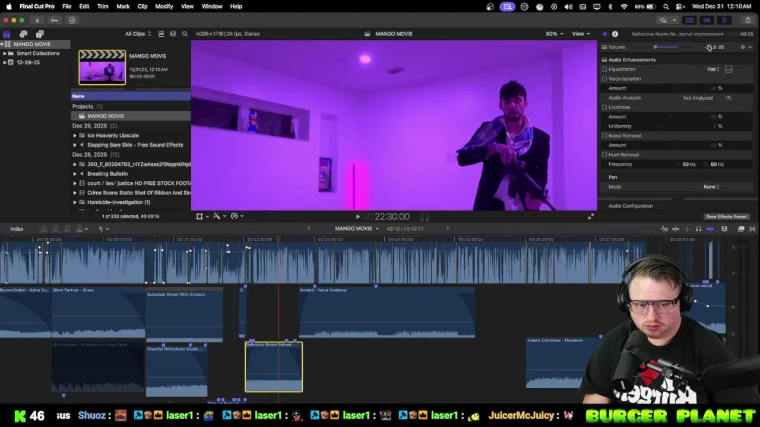Viewport: 760px width, 427px height.
Task: Toggle audio skimming headphones icon
Action: tap(698, 229)
